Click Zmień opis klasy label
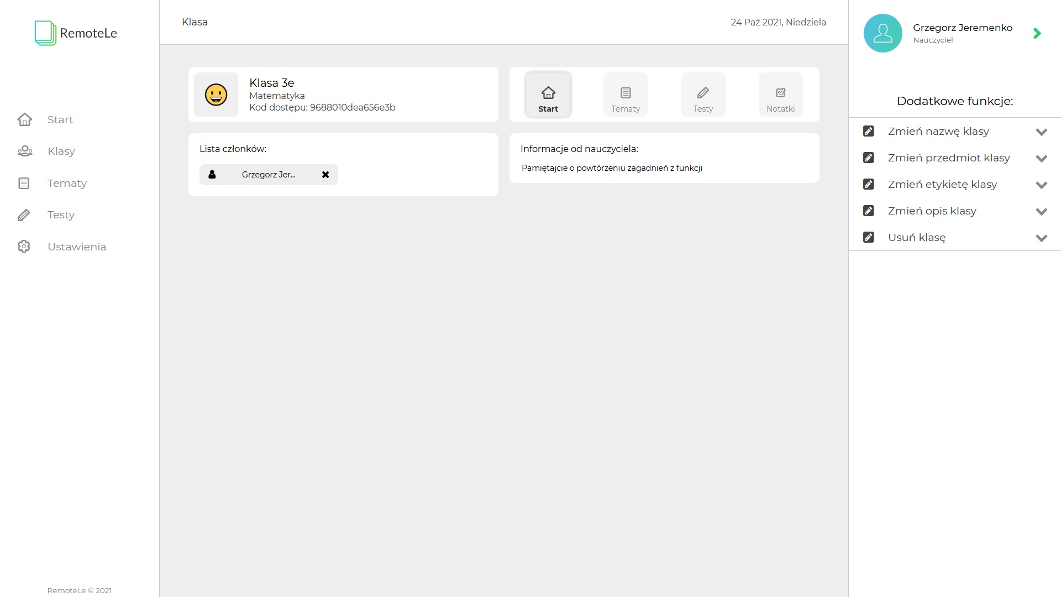The height and width of the screenshot is (597, 1061). click(x=932, y=211)
